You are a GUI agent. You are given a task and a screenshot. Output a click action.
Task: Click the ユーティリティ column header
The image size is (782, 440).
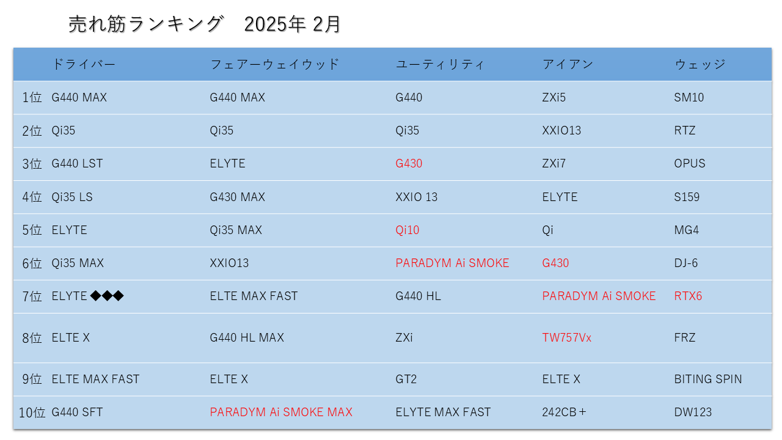[x=440, y=64]
